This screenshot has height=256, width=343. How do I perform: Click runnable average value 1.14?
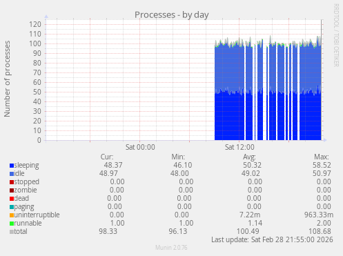pos(255,223)
